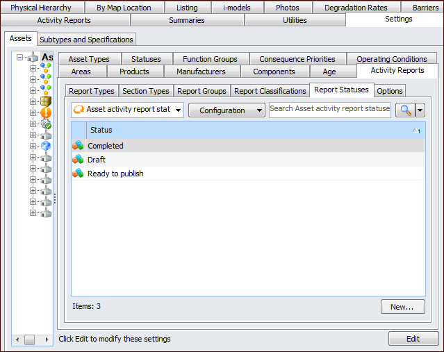The height and width of the screenshot is (352, 444).
Task: Select the Activity Reports settings sub-tab
Action: 397,70
